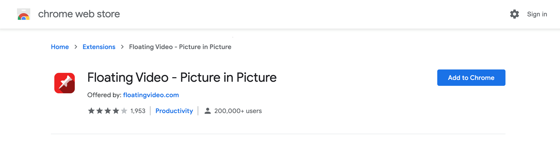Viewport: 560px width, 148px height.
Task: Open the Extensions breadcrumb link
Action: [x=99, y=47]
